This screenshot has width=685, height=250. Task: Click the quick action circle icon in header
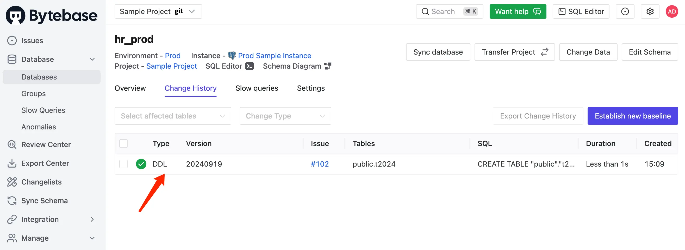[x=625, y=11]
